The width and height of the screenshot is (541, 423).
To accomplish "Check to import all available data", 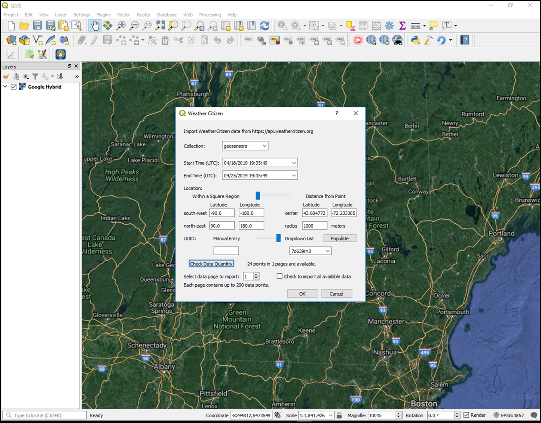I will pos(279,276).
